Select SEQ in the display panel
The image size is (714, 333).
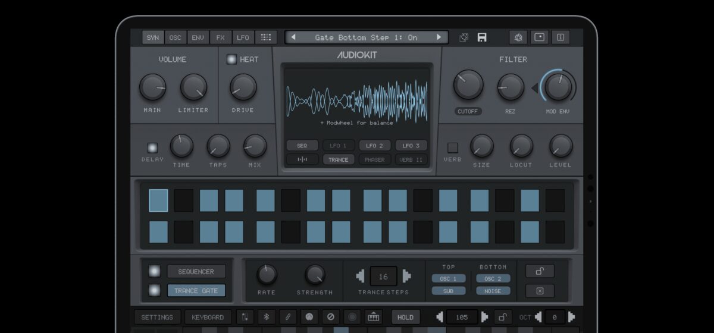[302, 145]
